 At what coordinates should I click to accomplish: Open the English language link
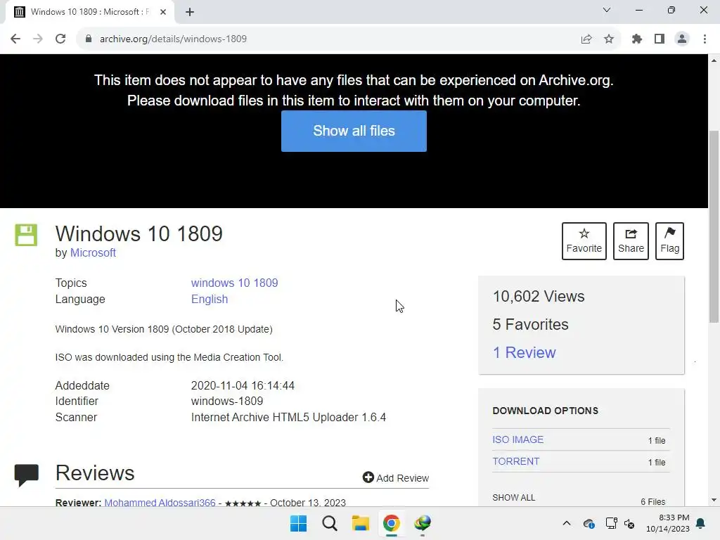(x=210, y=300)
